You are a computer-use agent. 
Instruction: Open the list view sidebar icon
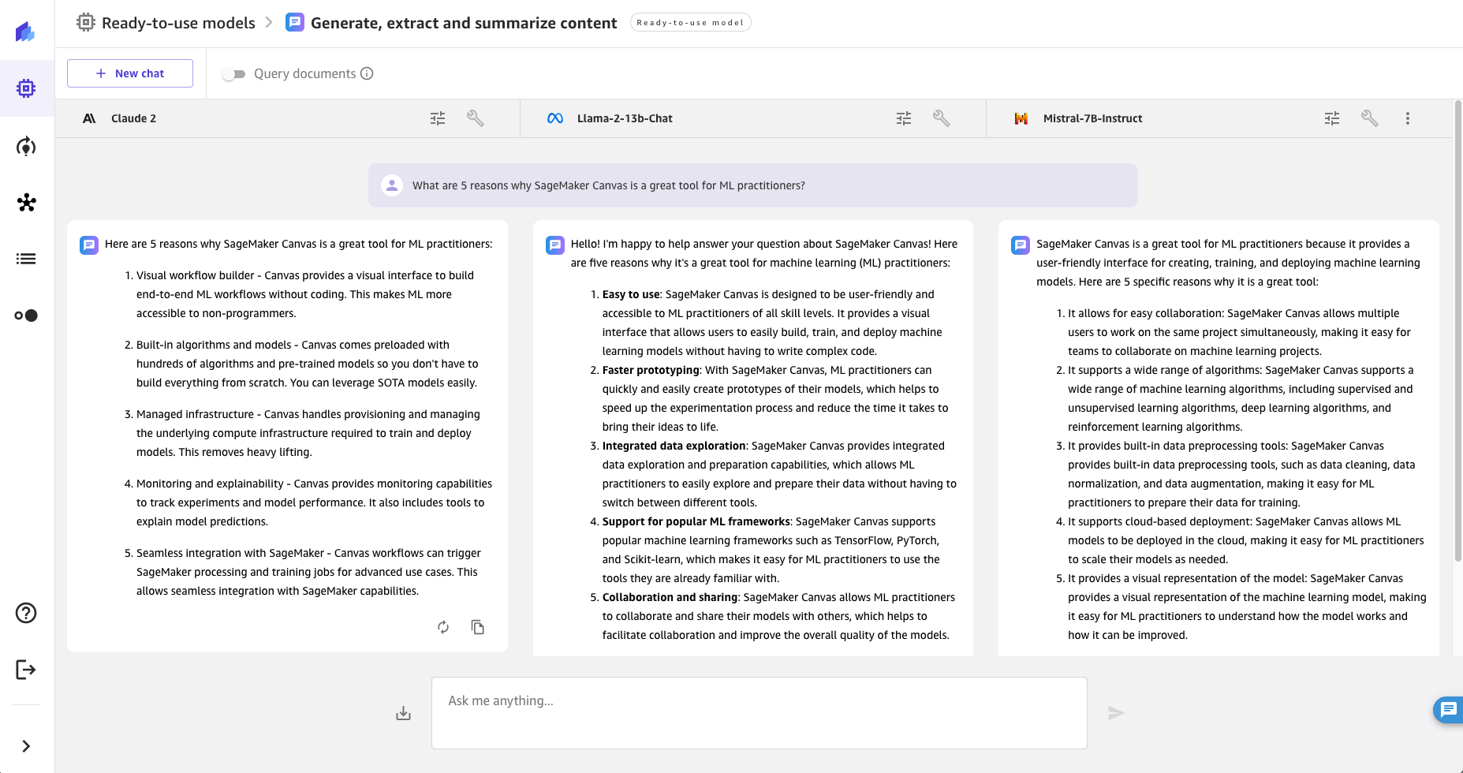click(x=26, y=259)
